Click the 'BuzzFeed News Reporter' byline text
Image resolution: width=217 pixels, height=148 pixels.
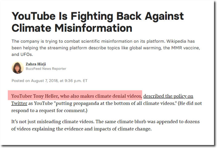coord(46,69)
